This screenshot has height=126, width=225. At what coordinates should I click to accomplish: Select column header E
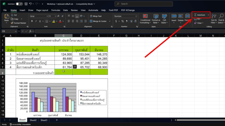tap(99, 36)
